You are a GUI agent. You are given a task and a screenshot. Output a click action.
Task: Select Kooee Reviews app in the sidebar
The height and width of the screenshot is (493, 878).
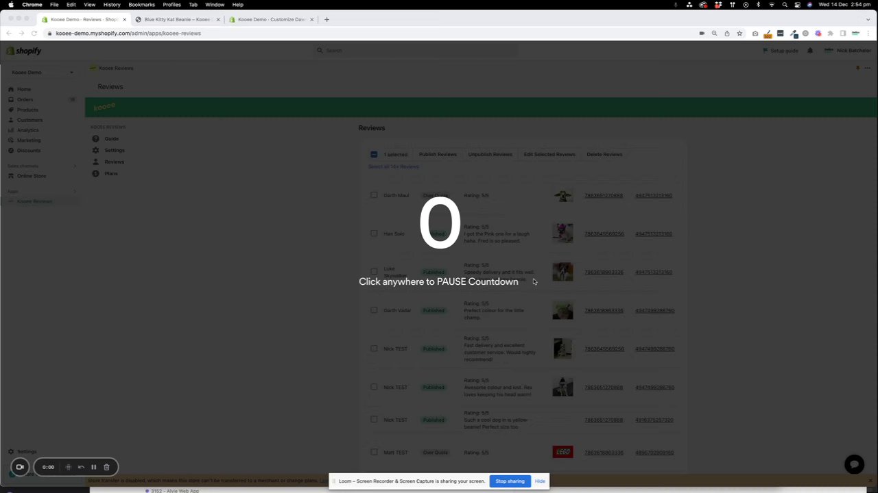(x=34, y=201)
